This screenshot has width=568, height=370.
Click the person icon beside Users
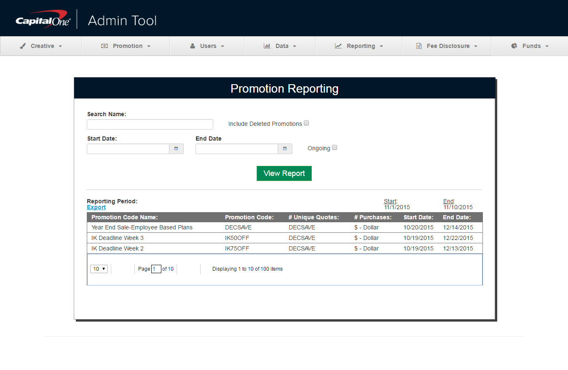click(193, 46)
